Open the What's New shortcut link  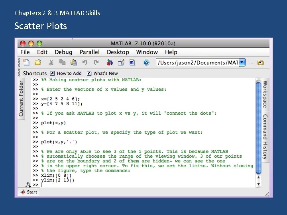click(x=106, y=73)
